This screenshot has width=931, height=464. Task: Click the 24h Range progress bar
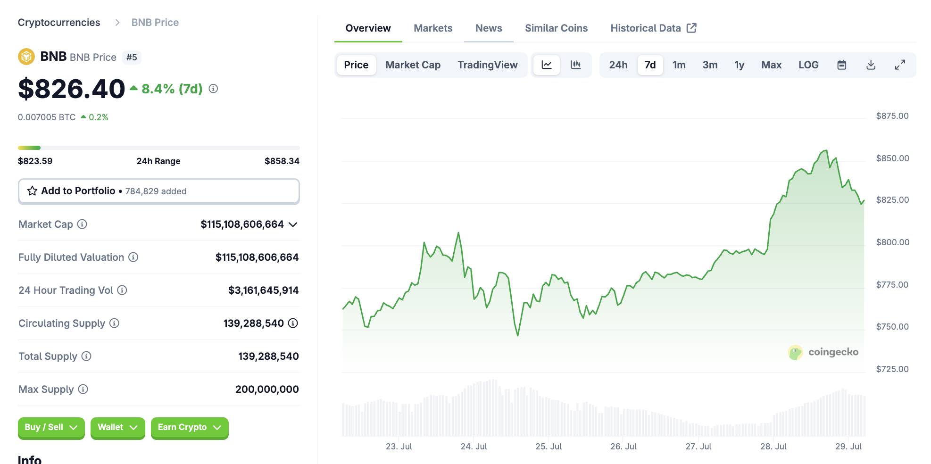(x=159, y=148)
